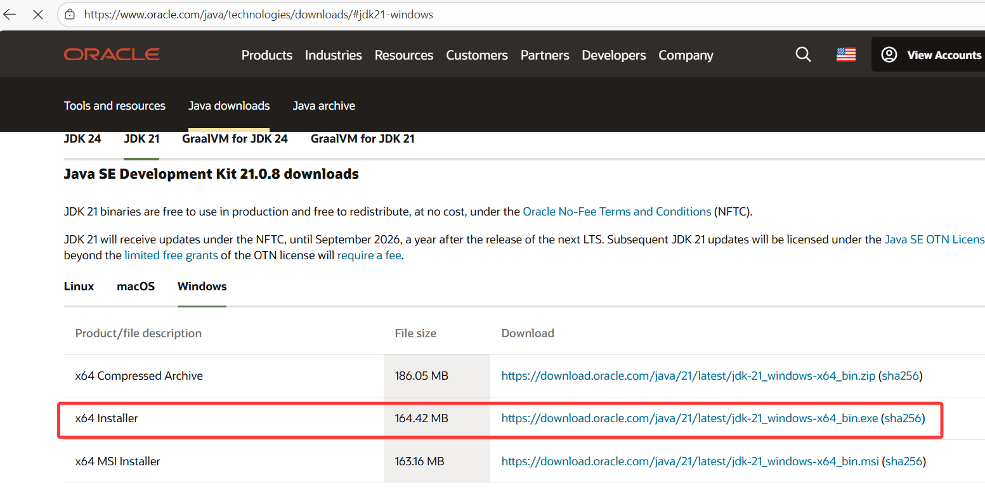Switch to GraalVM for JDK 21 tab

point(363,138)
